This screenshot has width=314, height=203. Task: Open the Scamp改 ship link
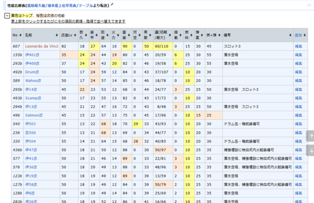33,98
